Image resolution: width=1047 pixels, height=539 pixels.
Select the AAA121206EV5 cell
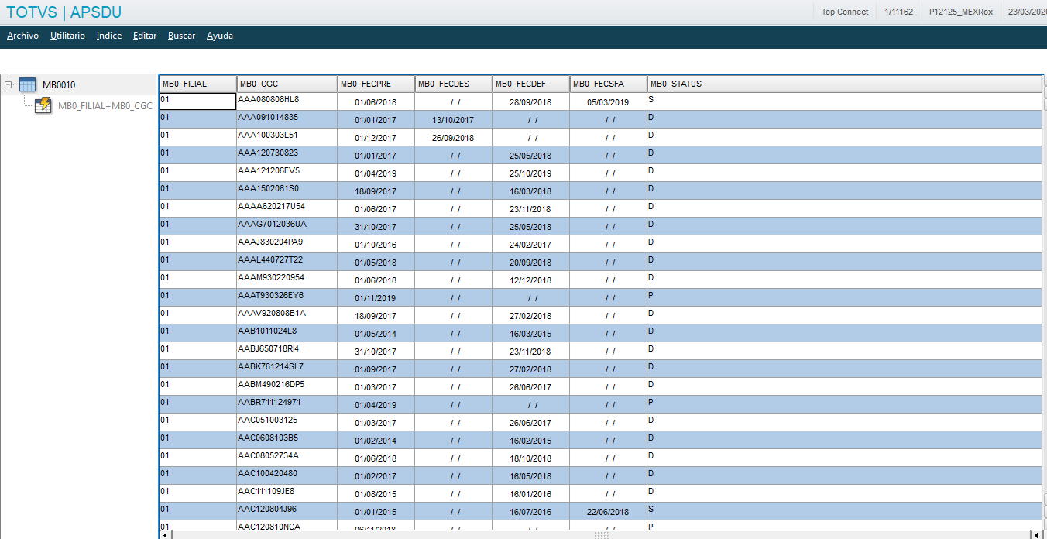click(x=287, y=173)
